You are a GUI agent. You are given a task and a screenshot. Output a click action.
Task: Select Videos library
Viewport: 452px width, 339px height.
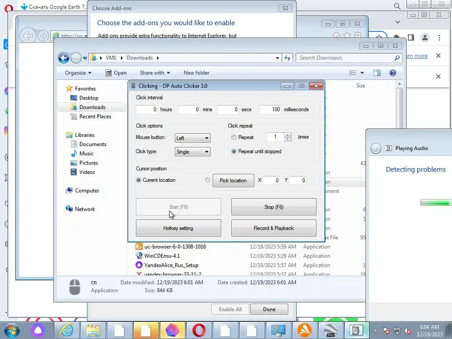point(87,172)
